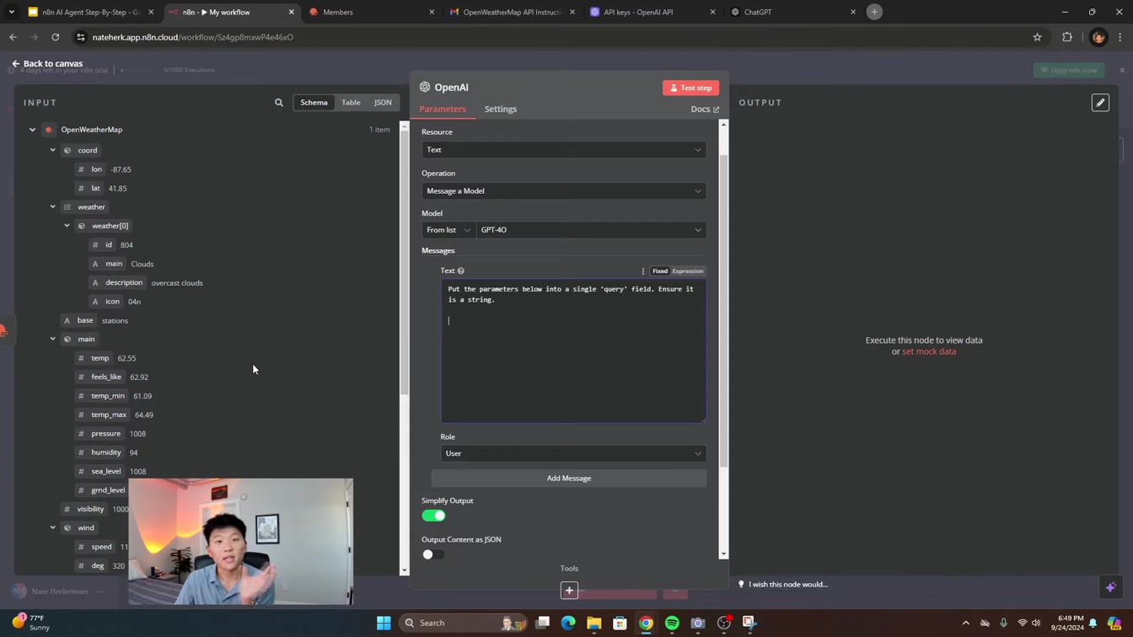Select the Schema input view
This screenshot has height=637, width=1133.
tap(314, 103)
